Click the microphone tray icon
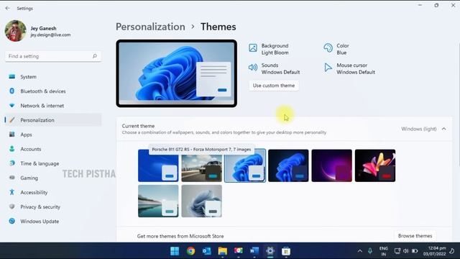This screenshot has width=460, height=259. point(370,251)
